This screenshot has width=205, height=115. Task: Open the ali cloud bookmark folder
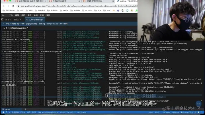(87, 11)
